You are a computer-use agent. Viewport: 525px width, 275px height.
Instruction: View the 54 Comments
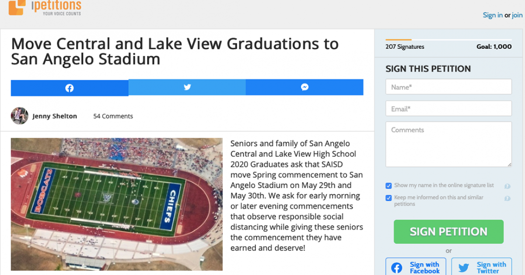113,116
